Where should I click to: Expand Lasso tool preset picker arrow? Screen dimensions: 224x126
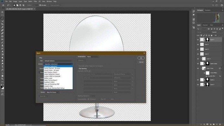(11, 5)
